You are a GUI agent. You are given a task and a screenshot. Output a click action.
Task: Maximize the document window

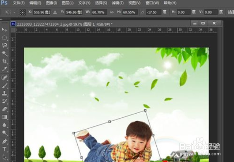click(203, 23)
